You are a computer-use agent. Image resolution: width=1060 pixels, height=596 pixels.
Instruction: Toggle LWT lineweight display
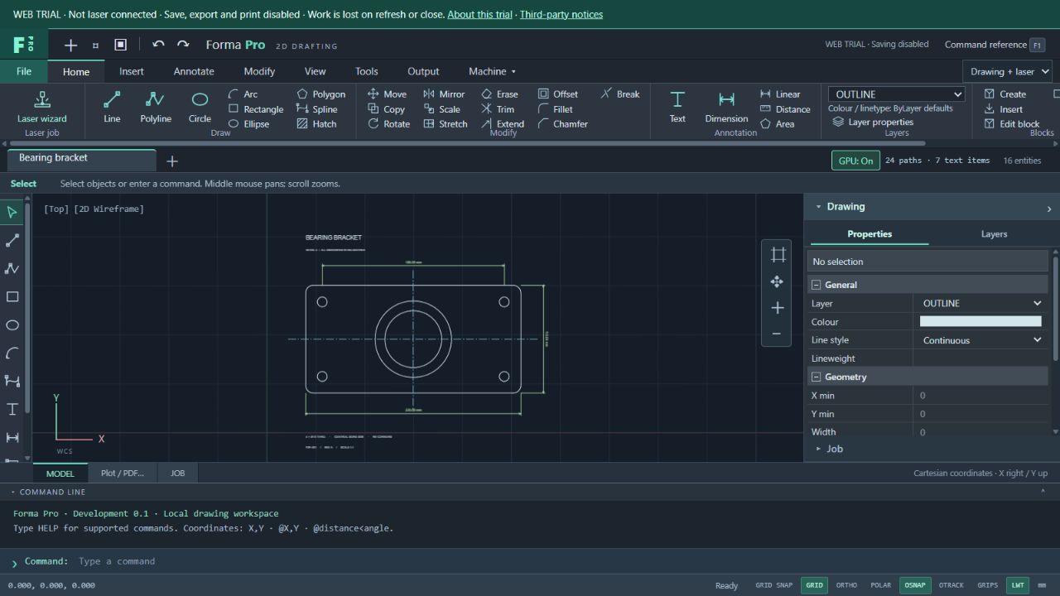1018,585
